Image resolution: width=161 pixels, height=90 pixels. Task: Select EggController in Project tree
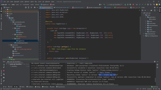21,26
